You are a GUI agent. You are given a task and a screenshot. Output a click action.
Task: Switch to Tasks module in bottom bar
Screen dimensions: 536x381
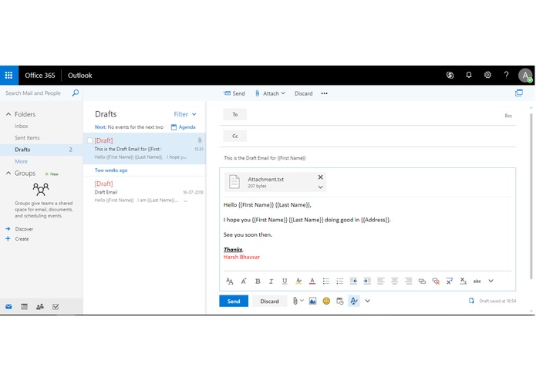tap(56, 306)
